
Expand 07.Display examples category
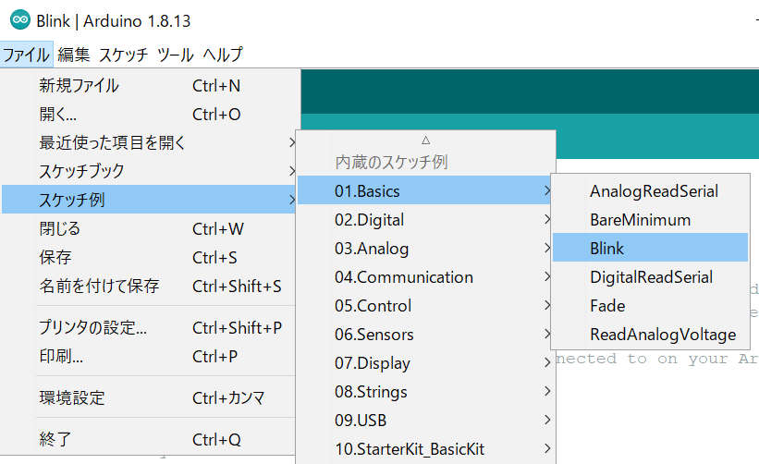click(x=426, y=363)
